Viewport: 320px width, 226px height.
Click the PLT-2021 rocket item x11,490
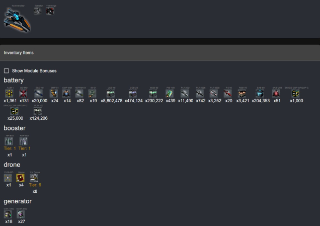click(185, 93)
